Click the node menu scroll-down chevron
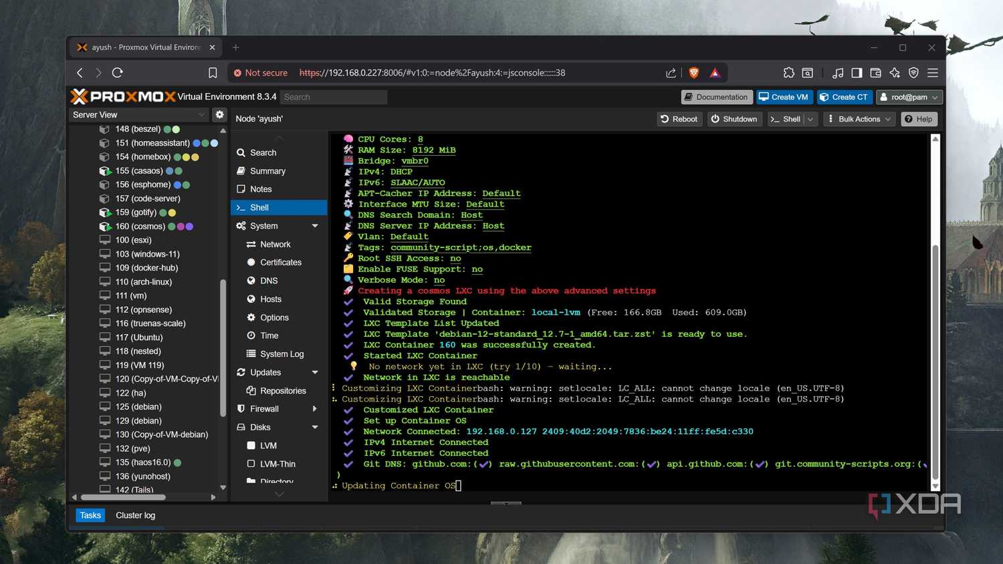This screenshot has width=1003, height=564. click(x=280, y=495)
